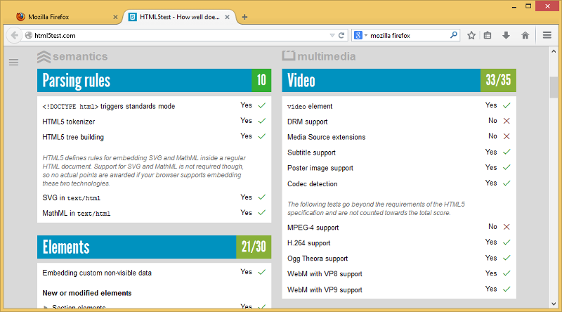The width and height of the screenshot is (562, 312).
Task: Open the bookmarks list icon
Action: 488,34
